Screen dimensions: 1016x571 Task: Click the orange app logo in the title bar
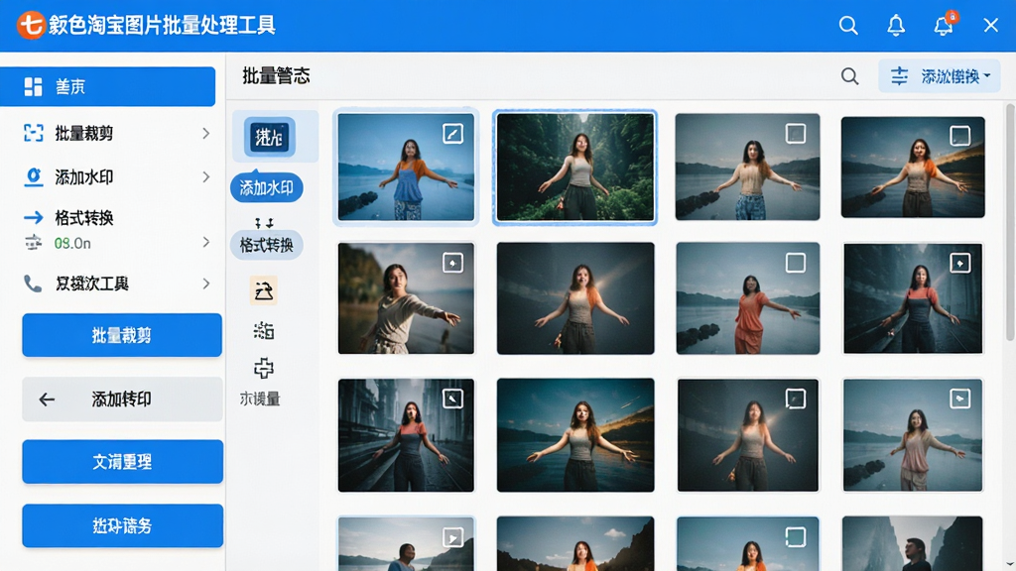30,25
